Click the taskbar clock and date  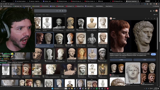tap(156, 88)
